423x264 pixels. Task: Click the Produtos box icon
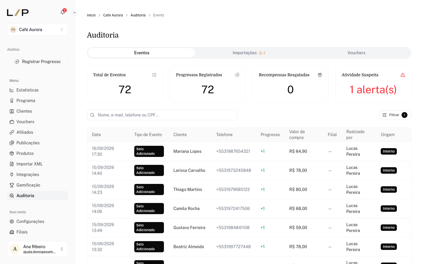pyautogui.click(x=12, y=153)
